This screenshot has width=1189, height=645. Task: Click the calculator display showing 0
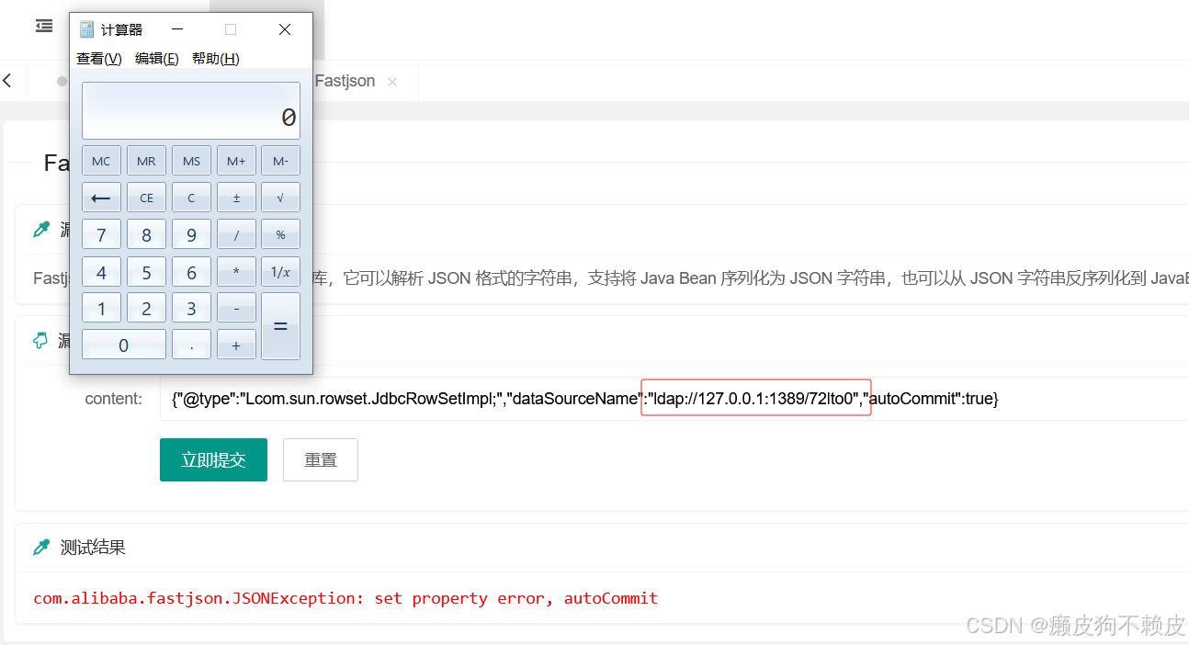click(191, 110)
